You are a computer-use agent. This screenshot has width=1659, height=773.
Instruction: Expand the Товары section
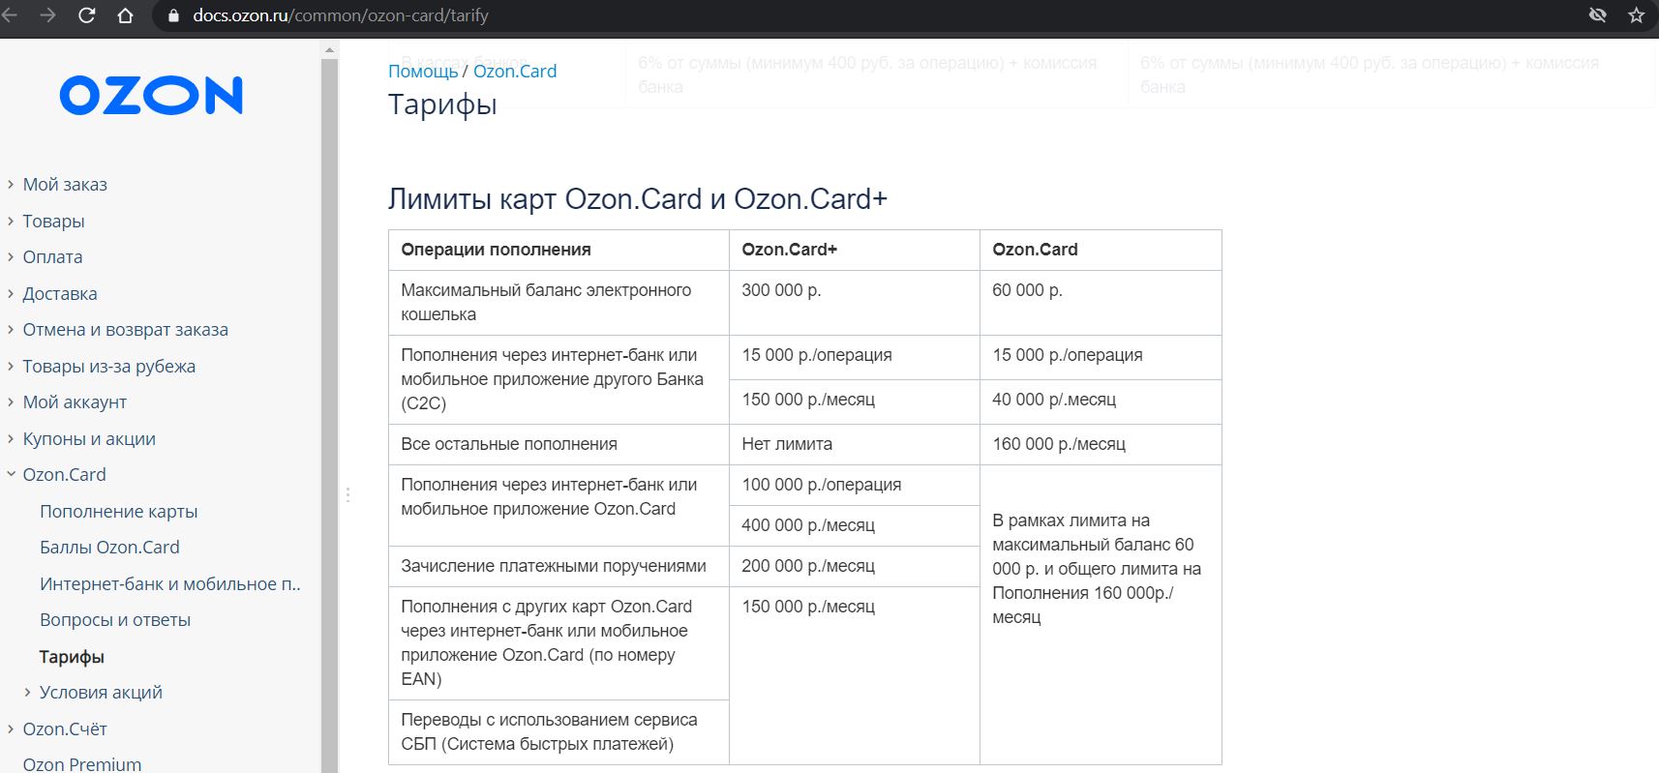11,221
